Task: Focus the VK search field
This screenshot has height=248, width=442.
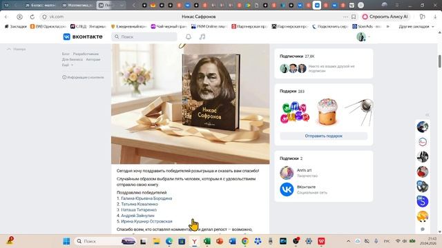Action: [x=144, y=37]
